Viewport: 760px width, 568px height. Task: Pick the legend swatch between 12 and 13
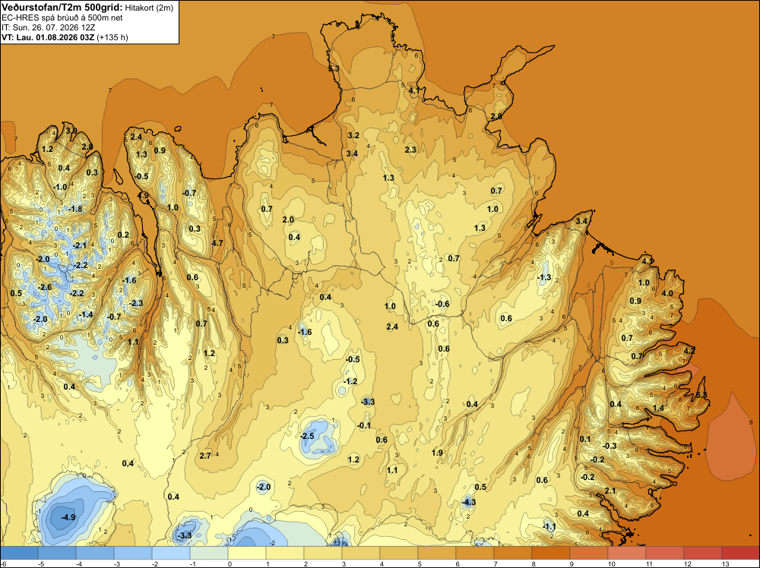(x=703, y=553)
